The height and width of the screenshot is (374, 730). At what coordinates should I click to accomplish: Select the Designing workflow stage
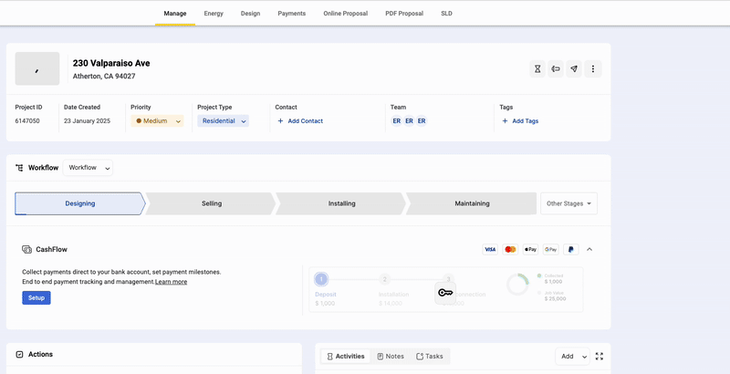80,203
